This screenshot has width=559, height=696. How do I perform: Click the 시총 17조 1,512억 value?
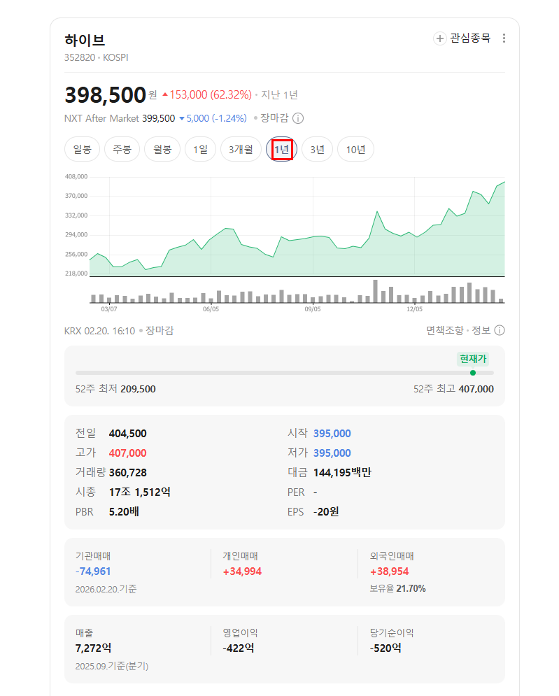(x=140, y=492)
